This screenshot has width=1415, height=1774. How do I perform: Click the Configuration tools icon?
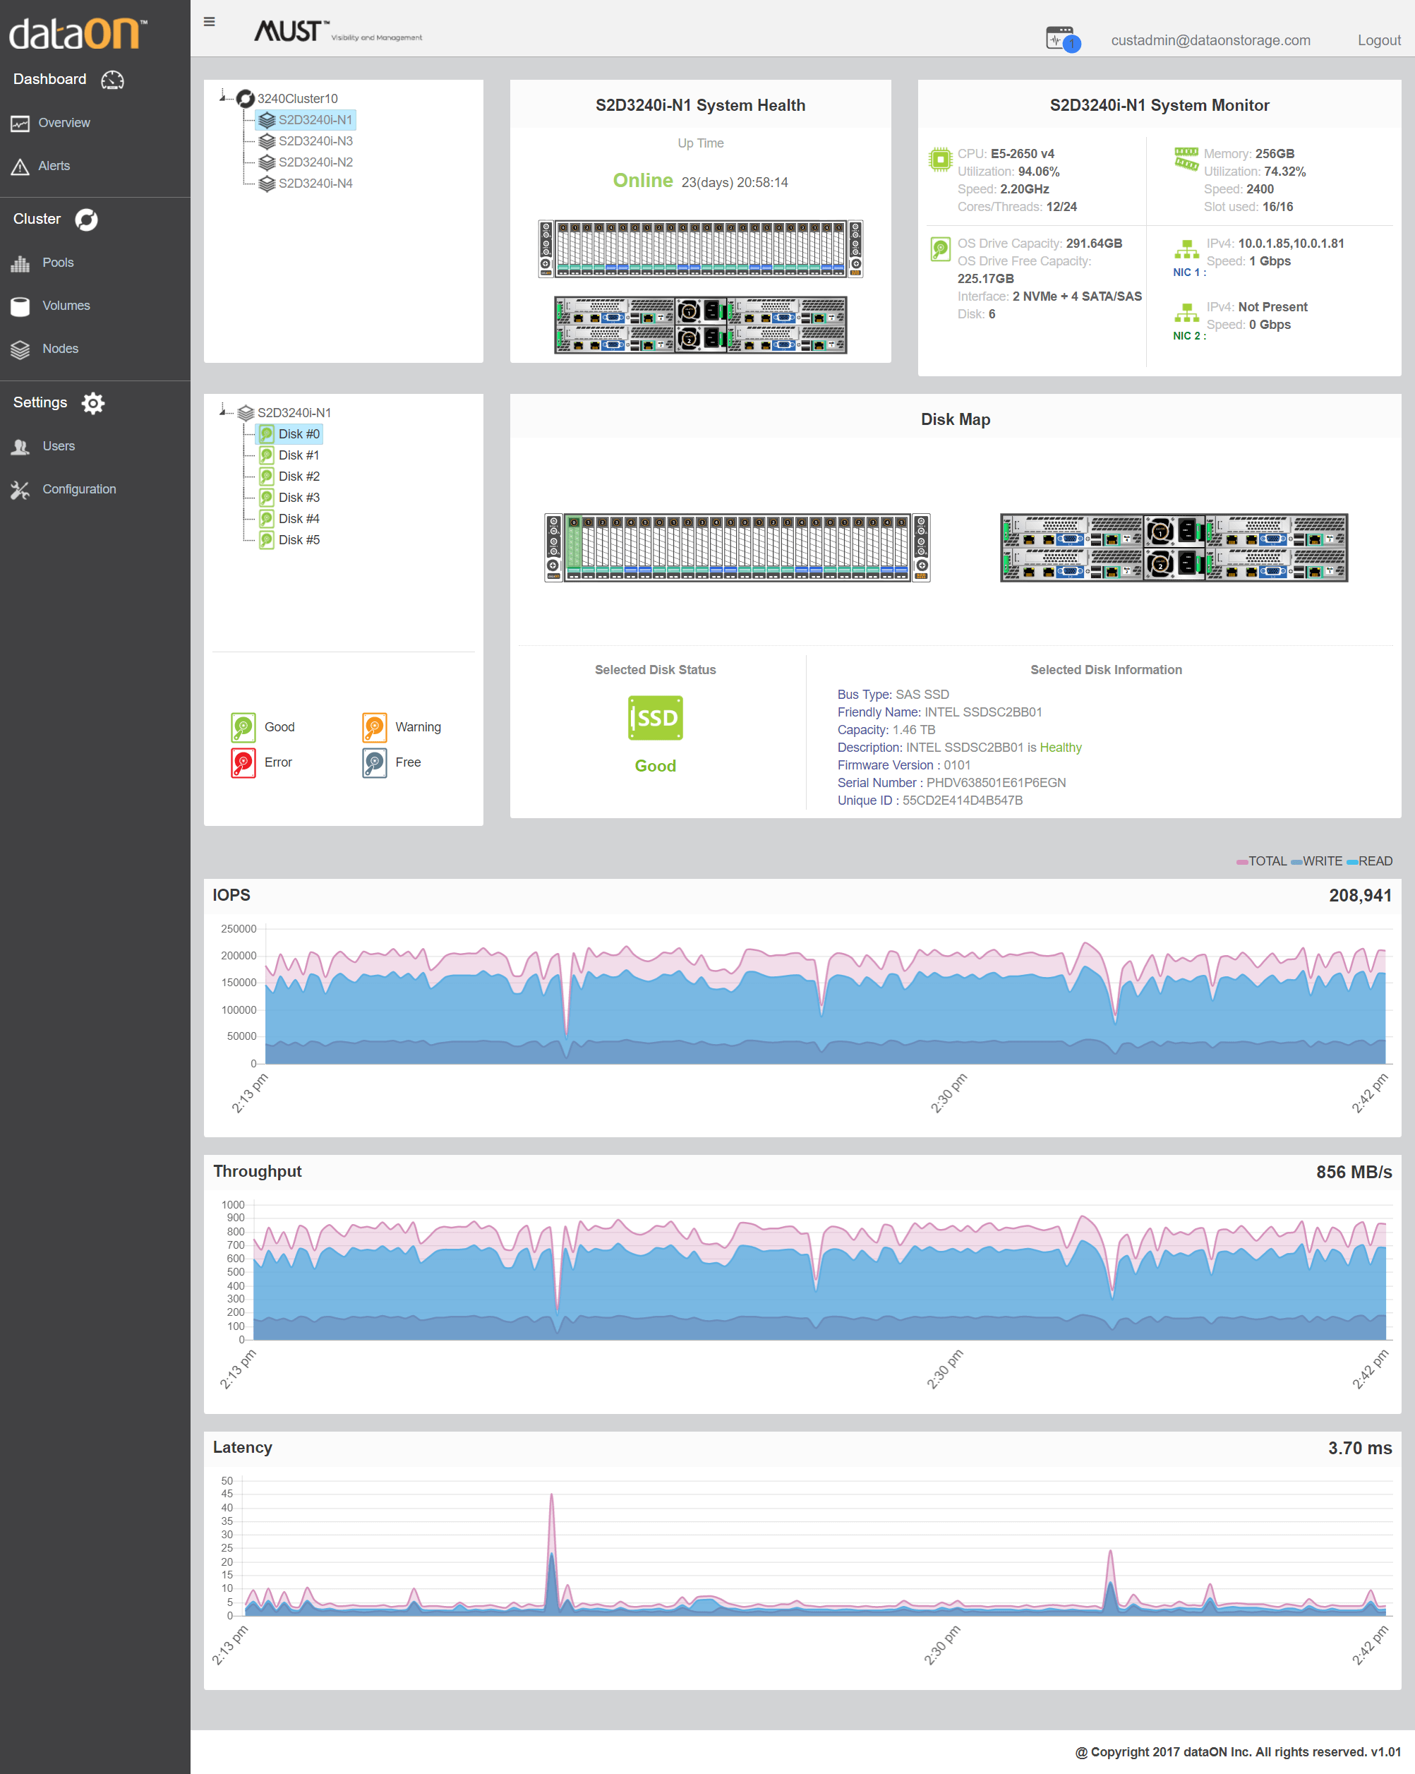20,490
